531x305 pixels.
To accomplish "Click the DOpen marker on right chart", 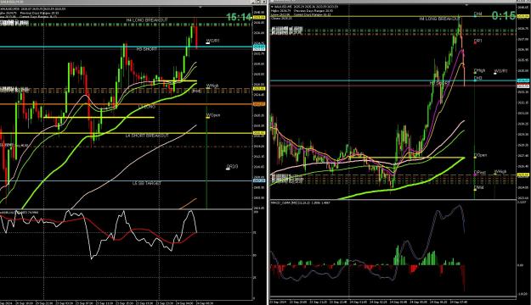I will [x=480, y=155].
